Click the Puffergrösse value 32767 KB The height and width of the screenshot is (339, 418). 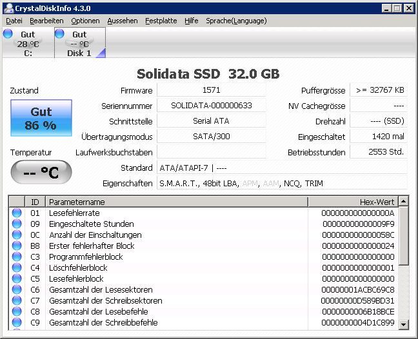pos(379,90)
